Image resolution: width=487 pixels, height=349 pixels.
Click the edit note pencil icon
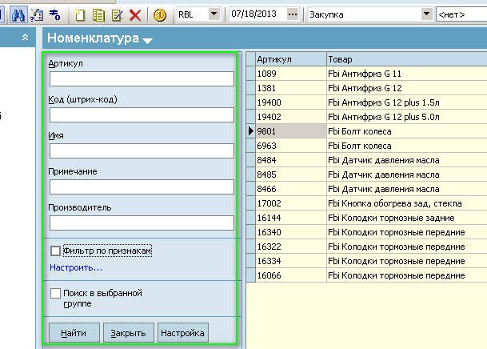(x=117, y=15)
